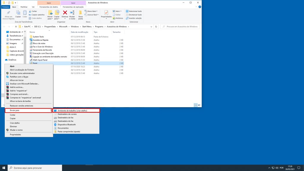Select the Assistência Rápida shortcut

tap(40, 40)
